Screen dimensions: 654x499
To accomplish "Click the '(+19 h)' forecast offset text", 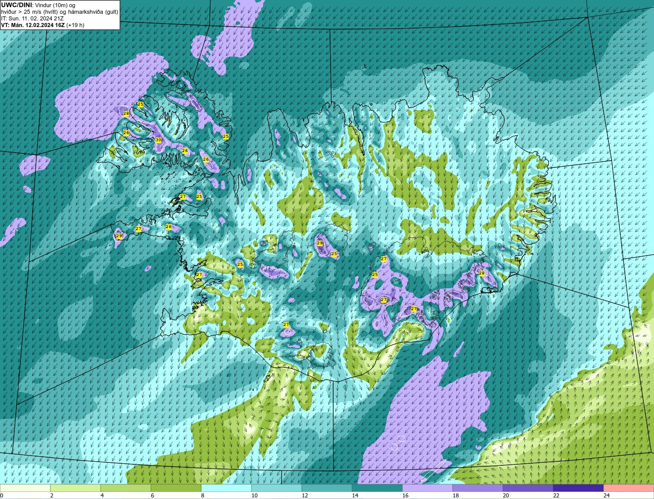I will 76,25.
